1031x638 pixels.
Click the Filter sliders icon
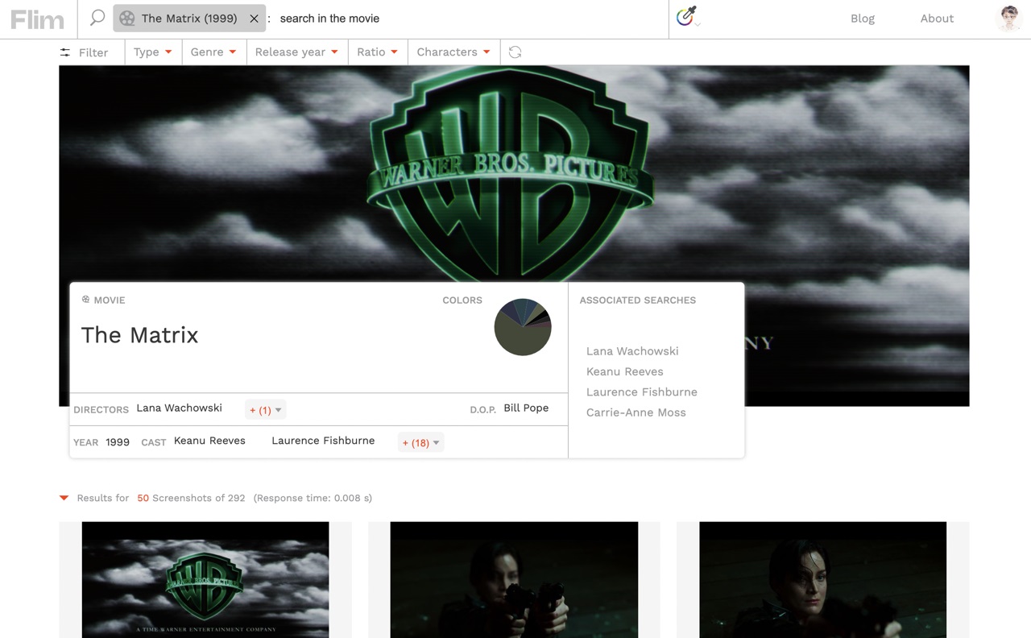click(x=64, y=52)
